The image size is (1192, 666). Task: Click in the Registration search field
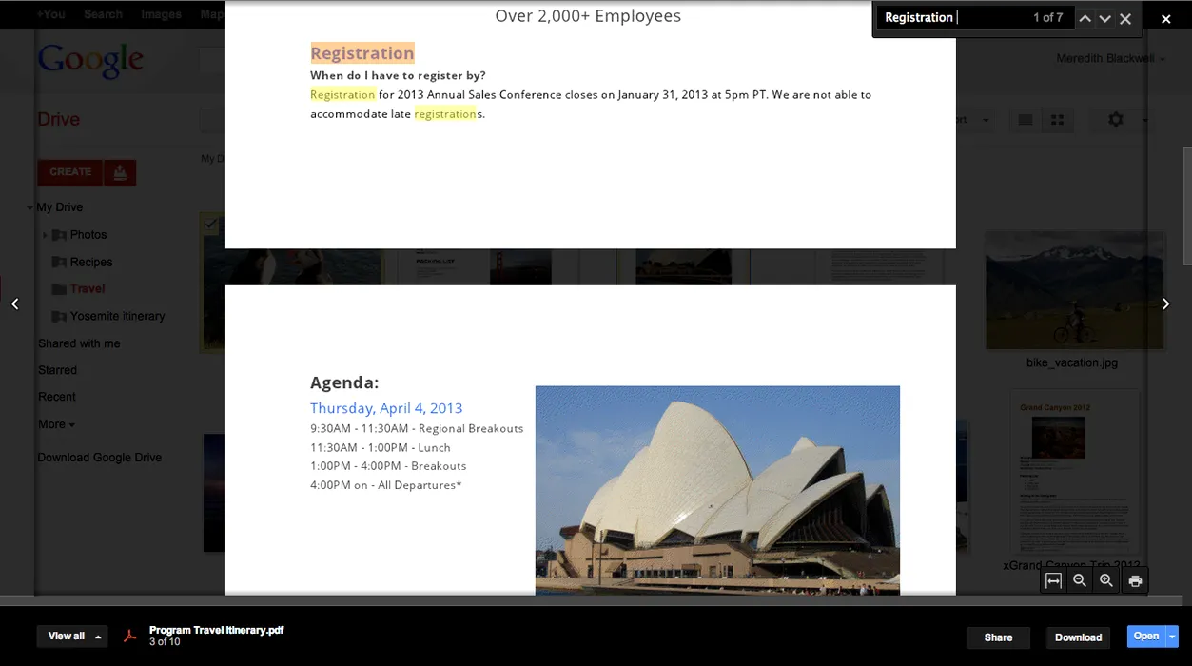951,18
